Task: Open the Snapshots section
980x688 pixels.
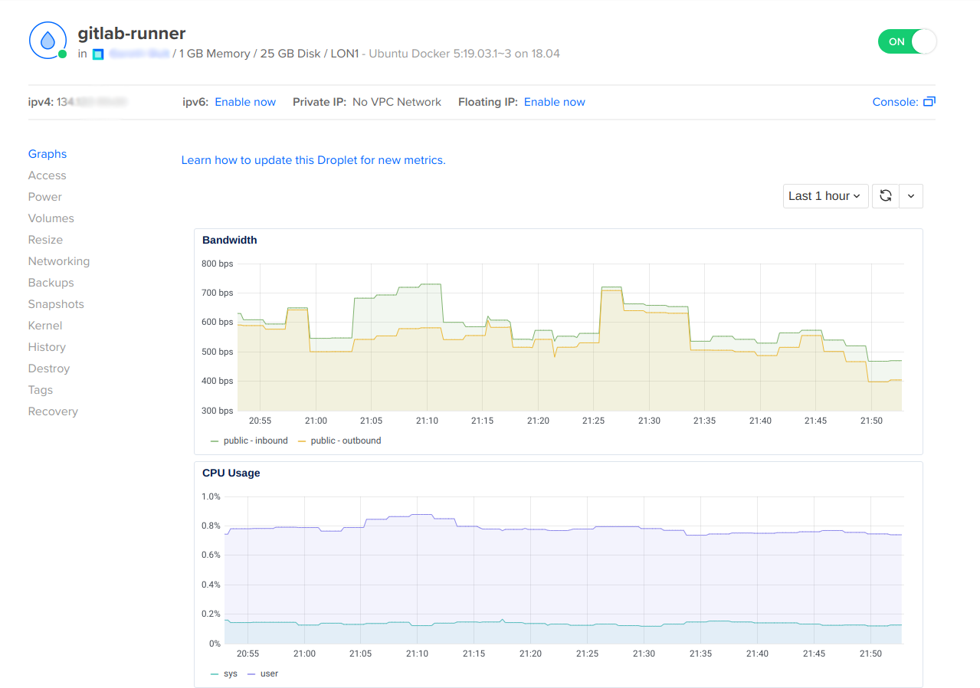Action: (56, 304)
